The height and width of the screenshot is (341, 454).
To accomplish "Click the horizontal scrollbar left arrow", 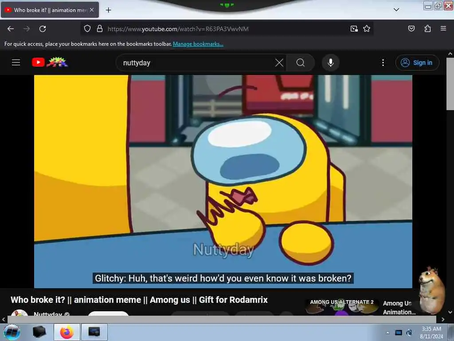I will [3, 319].
